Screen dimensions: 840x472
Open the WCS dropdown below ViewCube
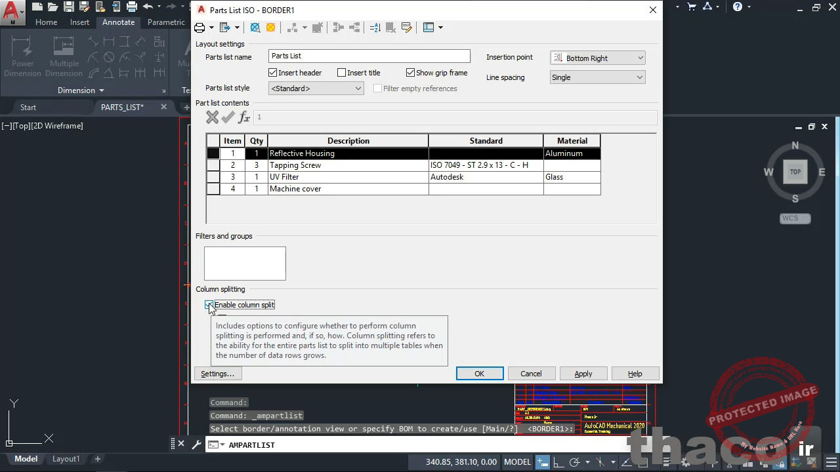[x=795, y=218]
